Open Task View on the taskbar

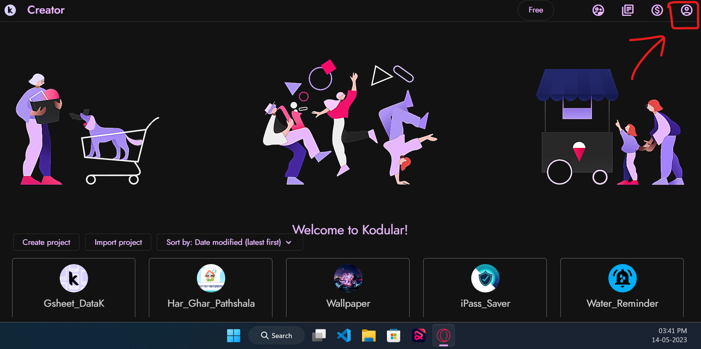click(x=319, y=335)
